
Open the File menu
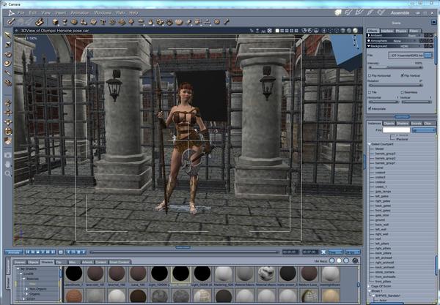(21, 13)
